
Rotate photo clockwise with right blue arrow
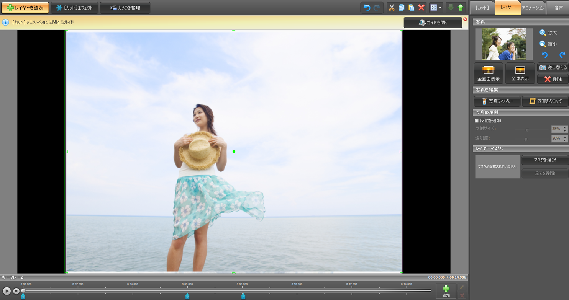tap(562, 55)
